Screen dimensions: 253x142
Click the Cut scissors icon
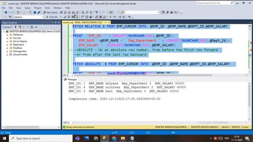click(x=83, y=12)
